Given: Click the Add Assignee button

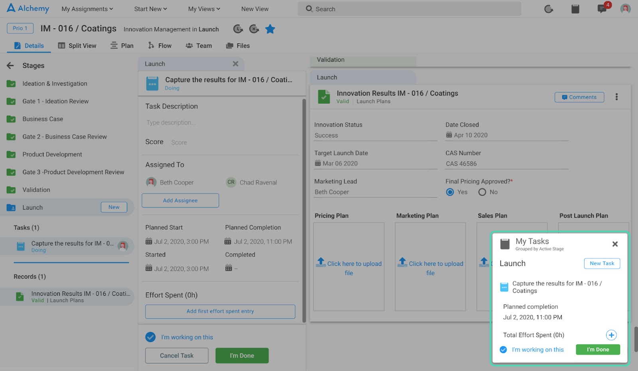Looking at the screenshot, I should (180, 200).
